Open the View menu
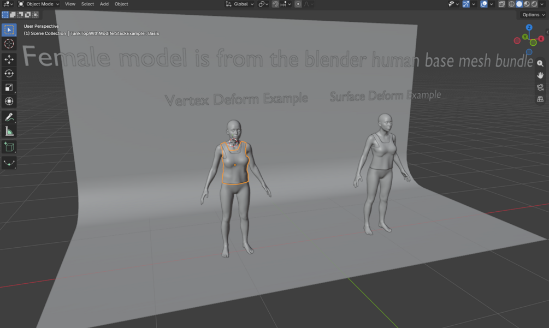 (x=70, y=4)
